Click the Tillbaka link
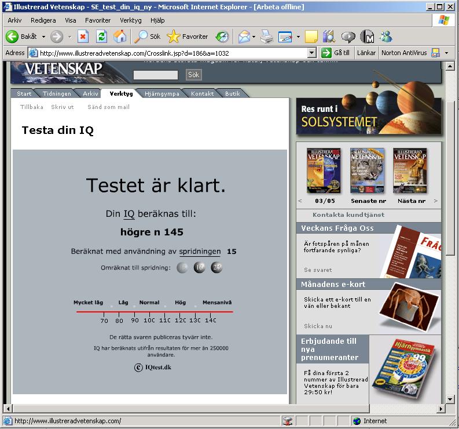The image size is (459, 429). (32, 107)
